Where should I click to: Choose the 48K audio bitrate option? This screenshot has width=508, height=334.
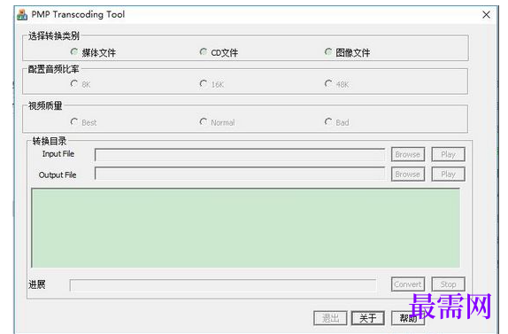[x=328, y=83]
